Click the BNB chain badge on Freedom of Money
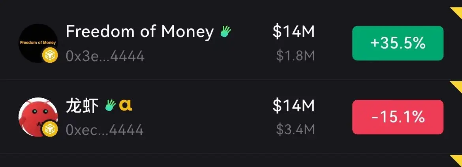The width and height of the screenshot is (462, 167). coord(50,55)
